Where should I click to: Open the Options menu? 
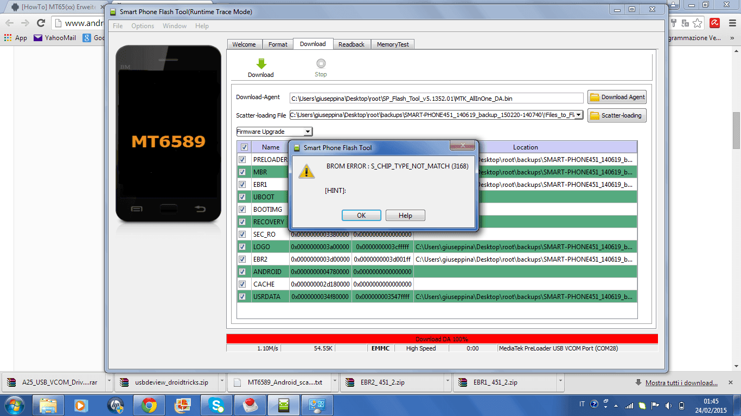tap(143, 26)
